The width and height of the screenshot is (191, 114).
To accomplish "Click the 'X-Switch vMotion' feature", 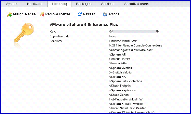I will (121, 72).
